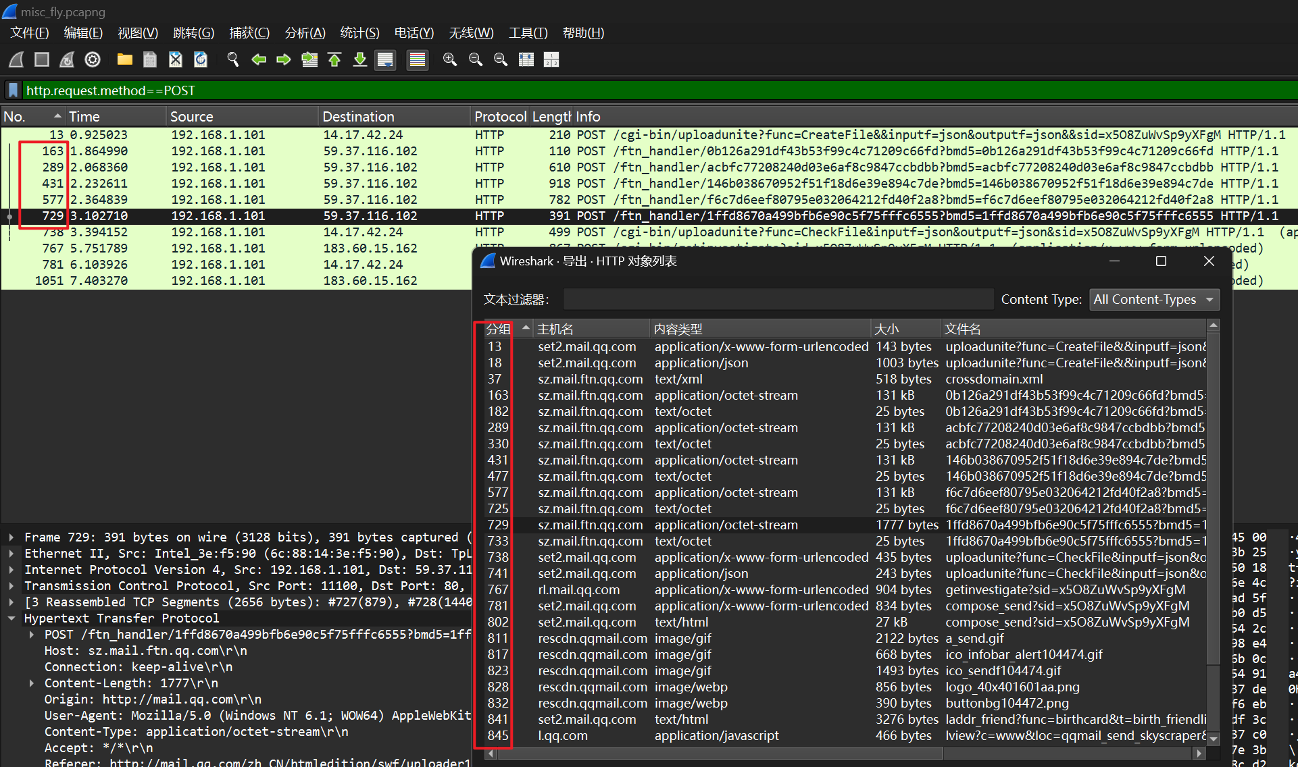Click the zoom in magnifier icon
This screenshot has width=1298, height=767.
(449, 59)
